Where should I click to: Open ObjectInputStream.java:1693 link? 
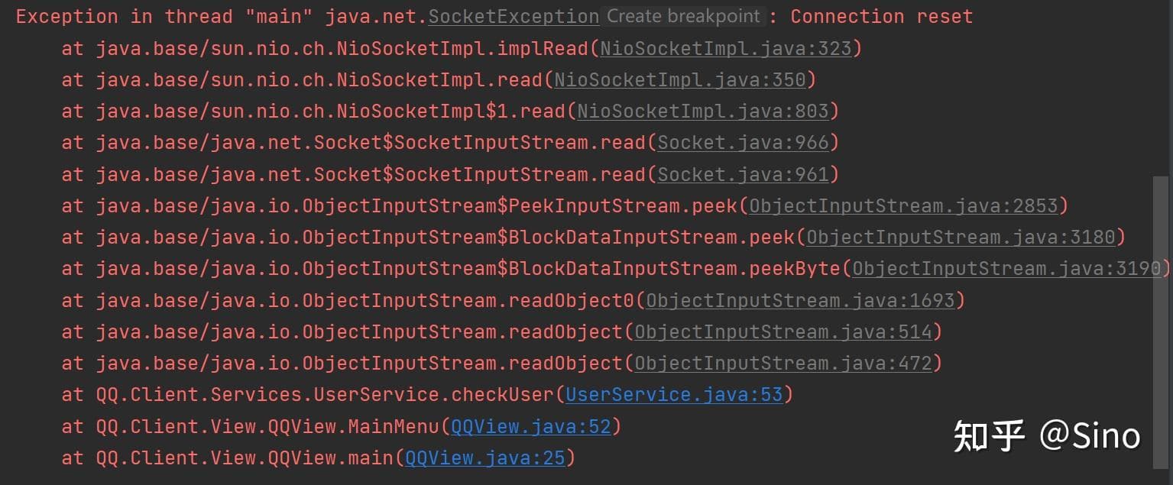click(800, 301)
